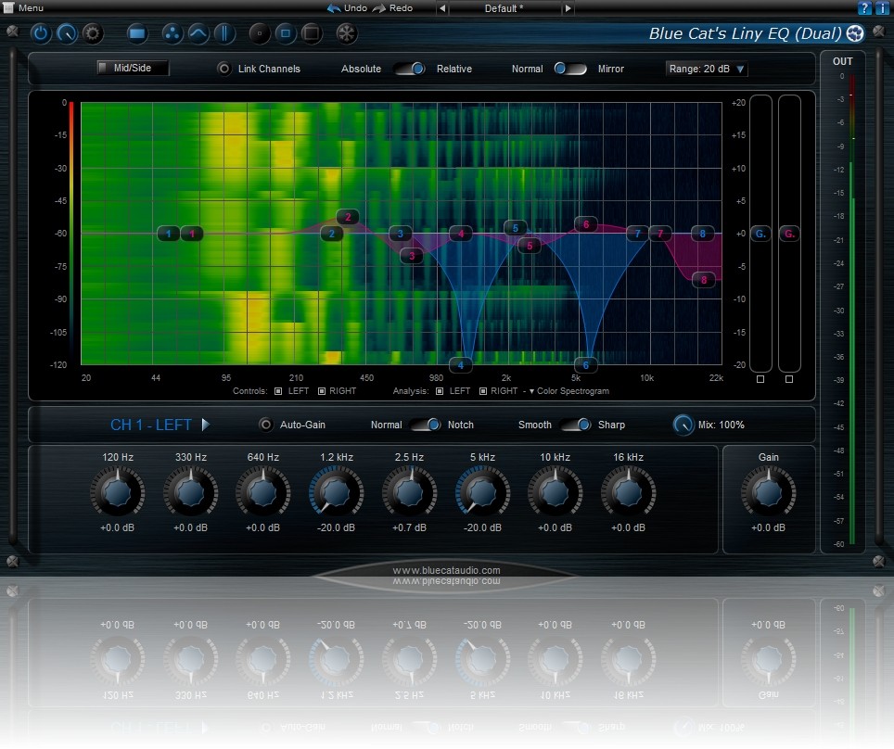Image resolution: width=894 pixels, height=749 pixels.
Task: Toggle the Smooth/Sharp switch
Action: tap(575, 425)
